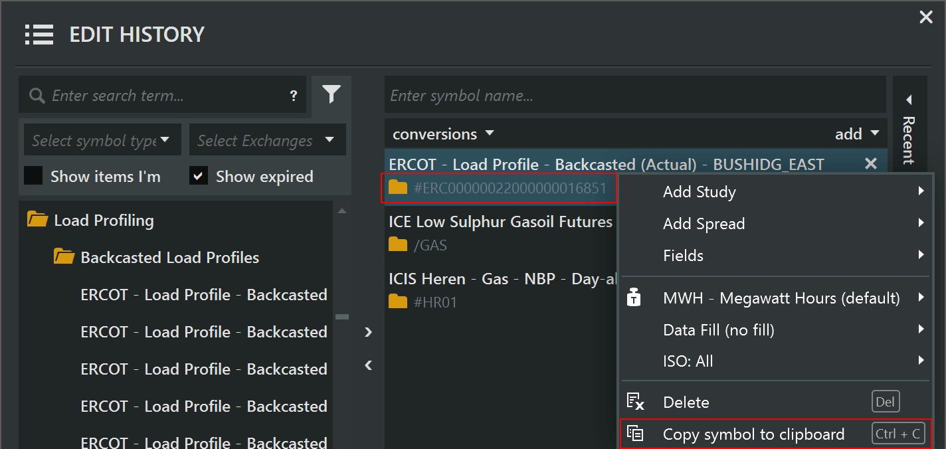Image resolution: width=946 pixels, height=449 pixels.
Task: Open the Recent vertical tab
Action: pyautogui.click(x=908, y=139)
